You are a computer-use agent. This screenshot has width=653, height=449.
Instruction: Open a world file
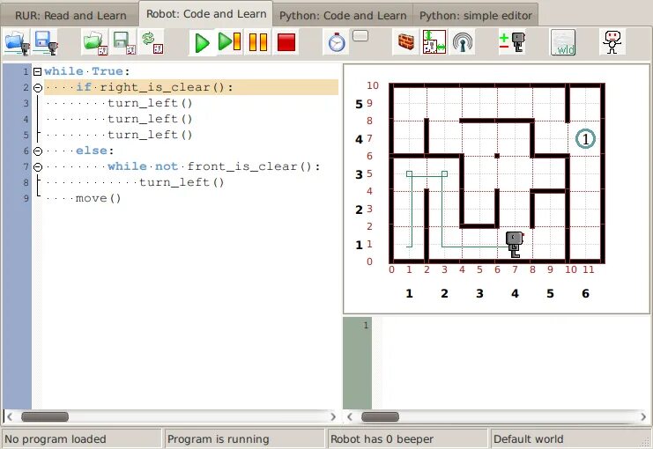point(95,42)
